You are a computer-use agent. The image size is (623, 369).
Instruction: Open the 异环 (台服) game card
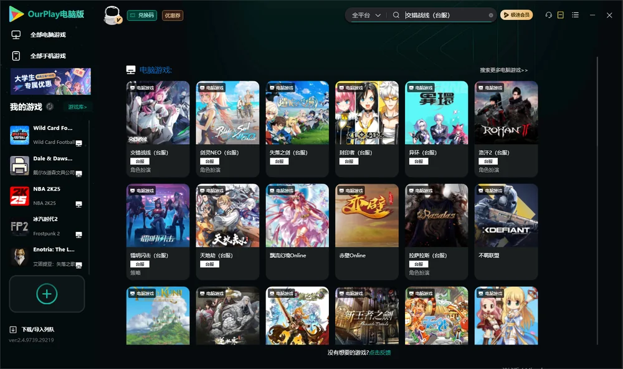pos(437,129)
